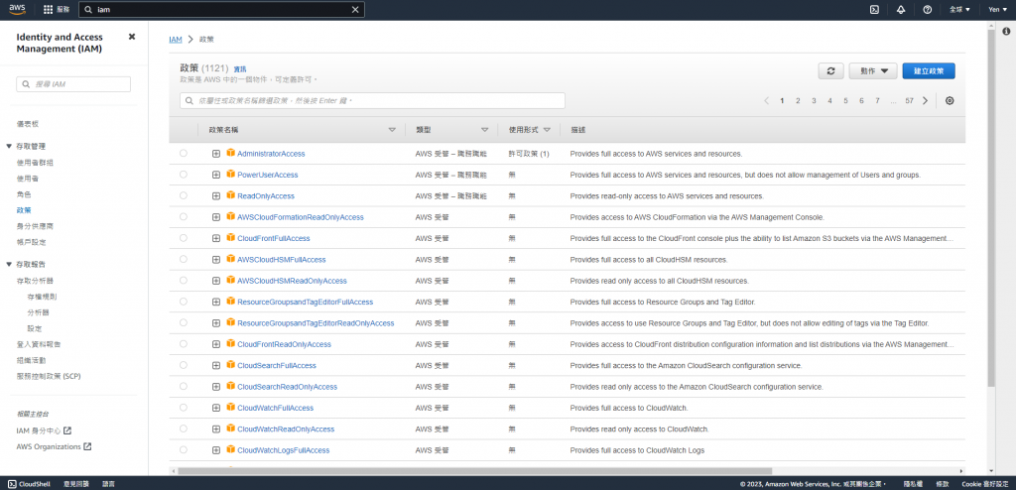Open the help question mark icon
The width and height of the screenshot is (1016, 490).
coord(928,10)
